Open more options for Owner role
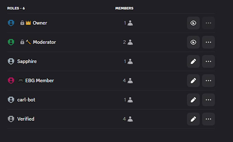233x142 pixels. coord(208,23)
